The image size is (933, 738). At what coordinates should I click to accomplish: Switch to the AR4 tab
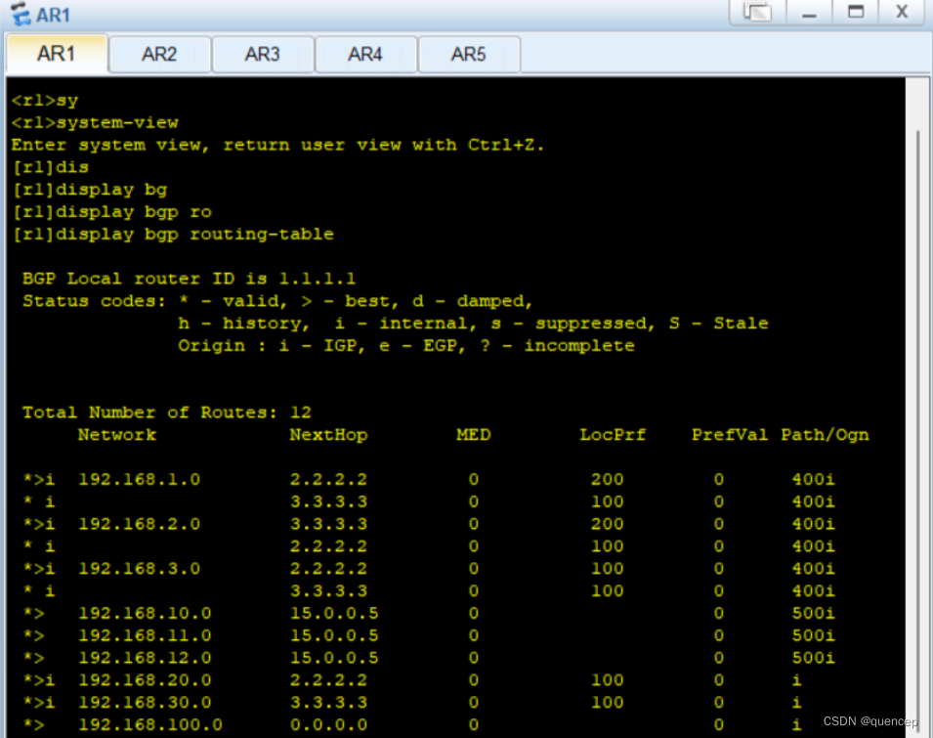coord(365,55)
